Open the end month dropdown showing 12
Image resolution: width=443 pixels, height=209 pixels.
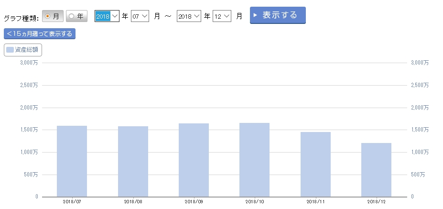pyautogui.click(x=222, y=16)
